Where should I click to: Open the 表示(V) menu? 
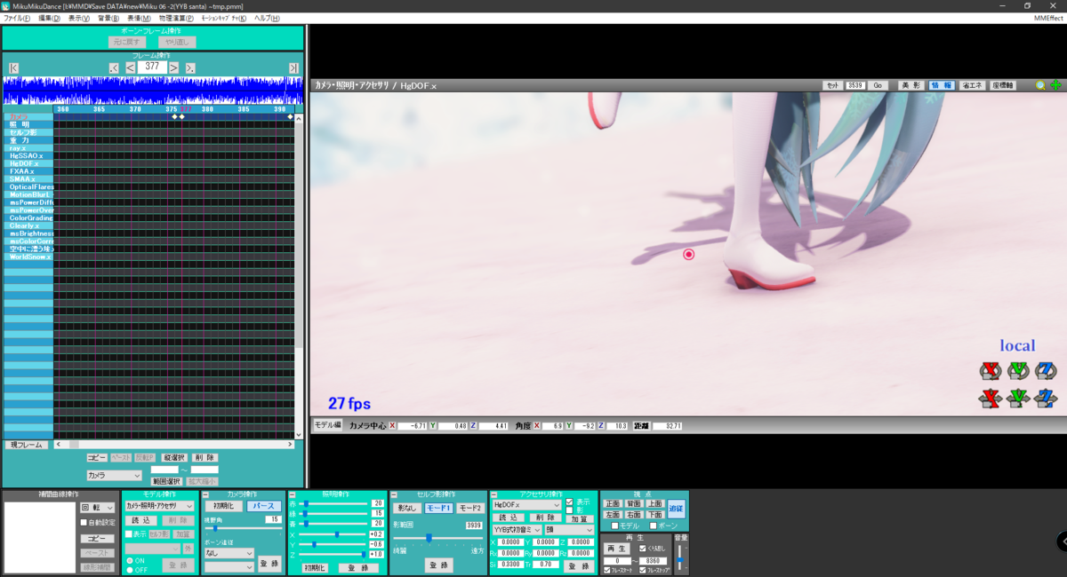(79, 18)
